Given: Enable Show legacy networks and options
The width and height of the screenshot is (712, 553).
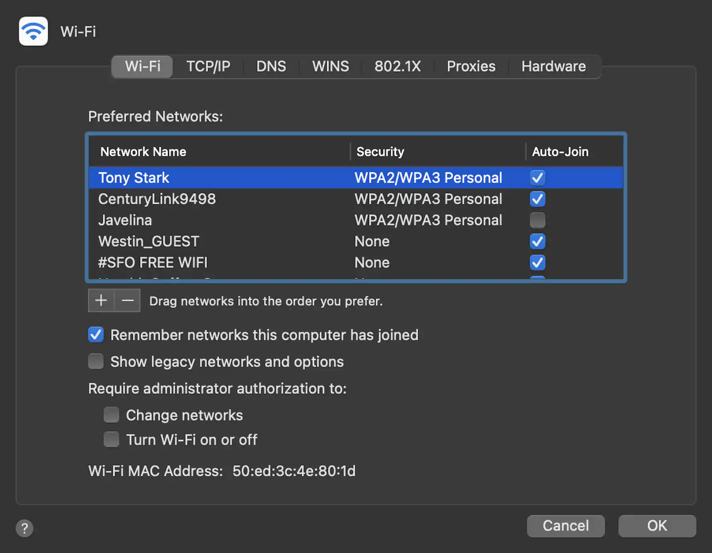Looking at the screenshot, I should point(96,361).
